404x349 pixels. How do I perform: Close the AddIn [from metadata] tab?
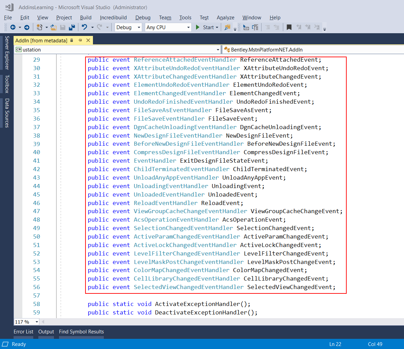88,40
